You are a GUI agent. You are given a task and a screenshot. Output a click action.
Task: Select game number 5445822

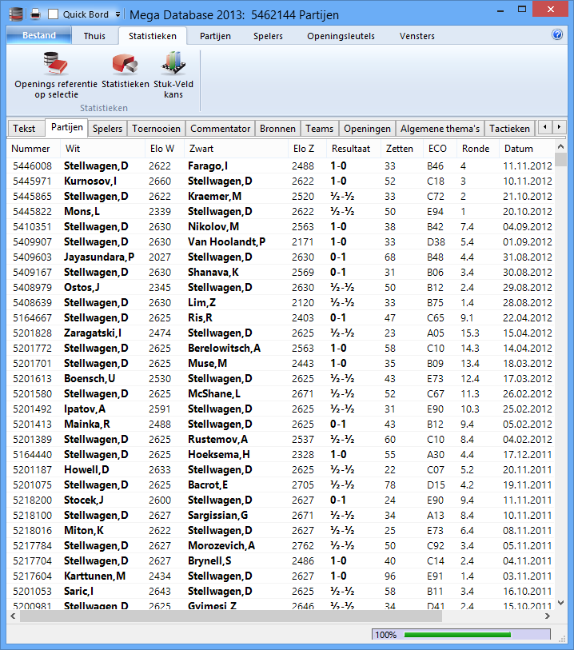(x=281, y=211)
